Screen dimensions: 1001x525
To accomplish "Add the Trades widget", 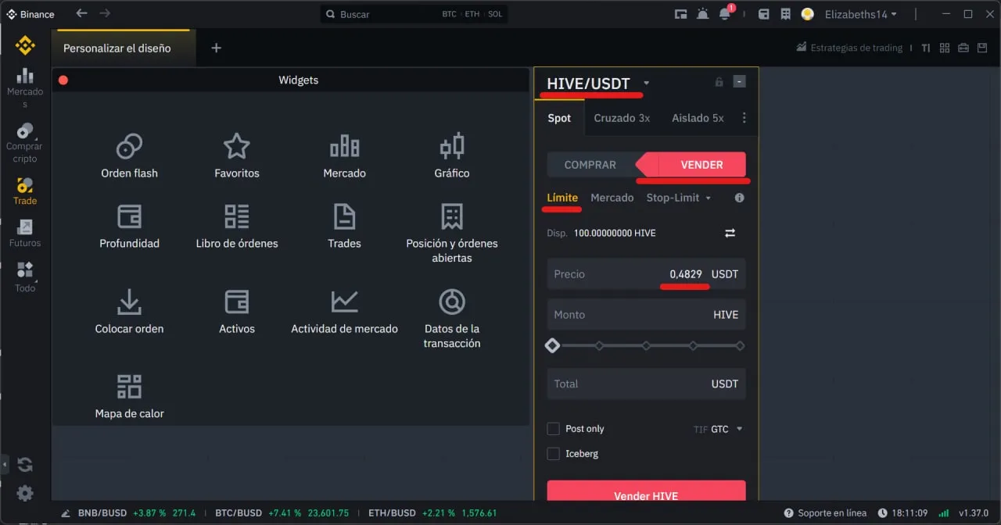I will pos(344,227).
